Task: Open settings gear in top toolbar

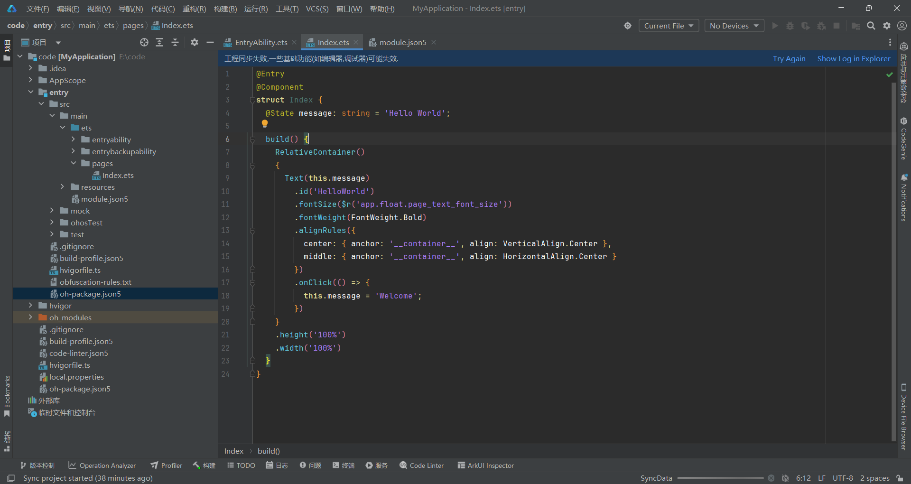Action: (887, 26)
